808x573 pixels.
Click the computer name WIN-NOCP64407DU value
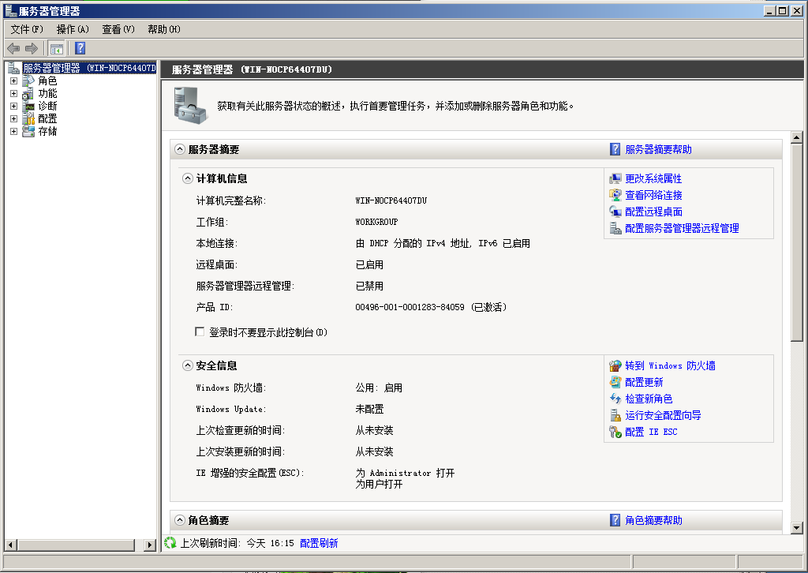coord(391,200)
